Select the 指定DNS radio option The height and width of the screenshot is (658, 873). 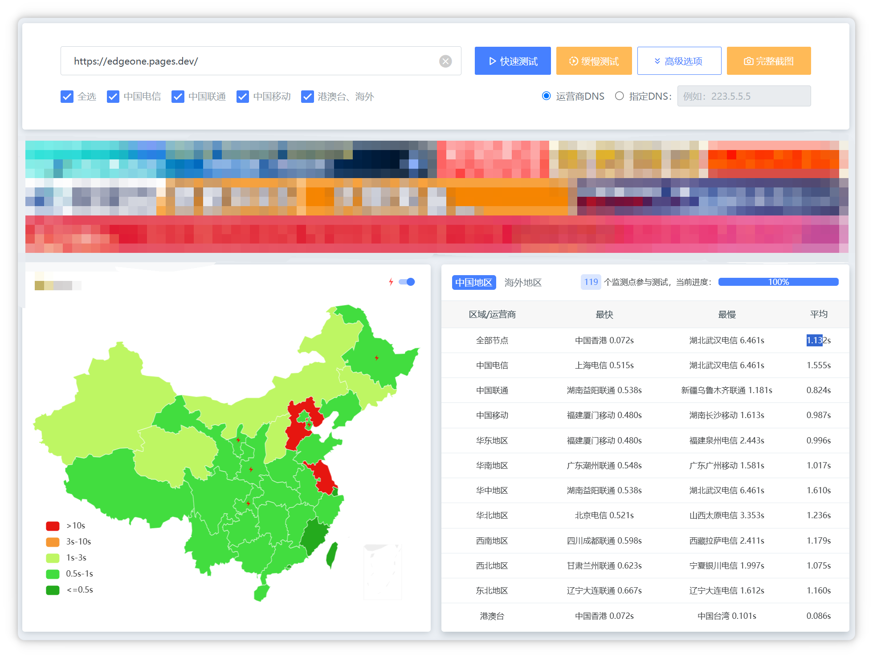tap(619, 96)
